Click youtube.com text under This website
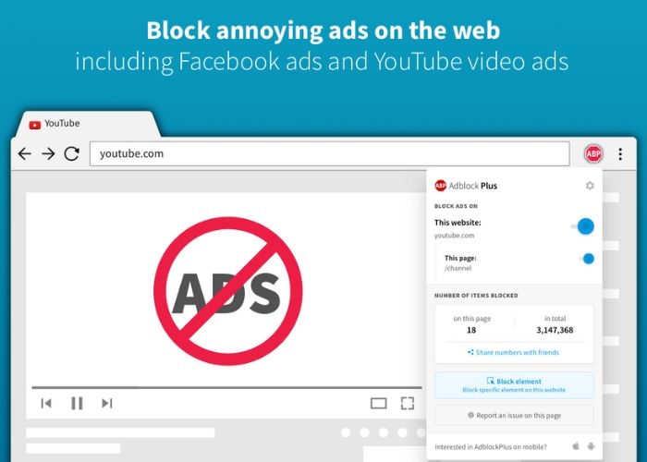The height and width of the screenshot is (462, 647). point(454,236)
